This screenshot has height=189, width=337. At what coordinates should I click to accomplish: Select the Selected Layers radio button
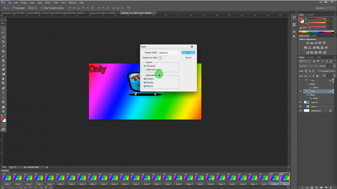(145, 69)
